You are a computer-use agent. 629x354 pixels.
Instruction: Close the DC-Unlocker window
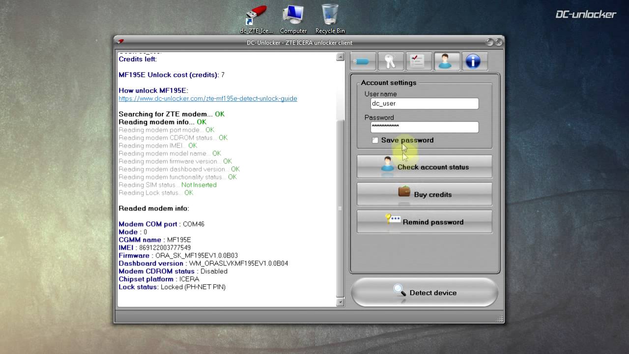[x=498, y=43]
